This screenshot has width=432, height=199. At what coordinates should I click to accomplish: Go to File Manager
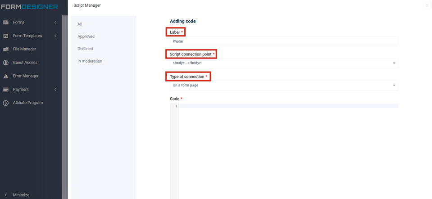[24, 49]
